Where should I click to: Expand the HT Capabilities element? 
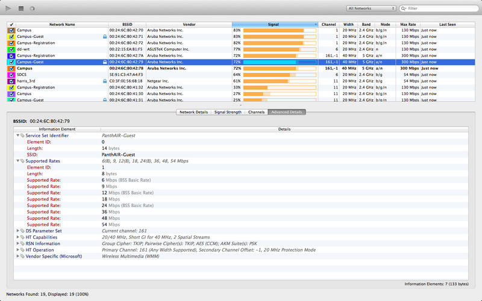18,237
